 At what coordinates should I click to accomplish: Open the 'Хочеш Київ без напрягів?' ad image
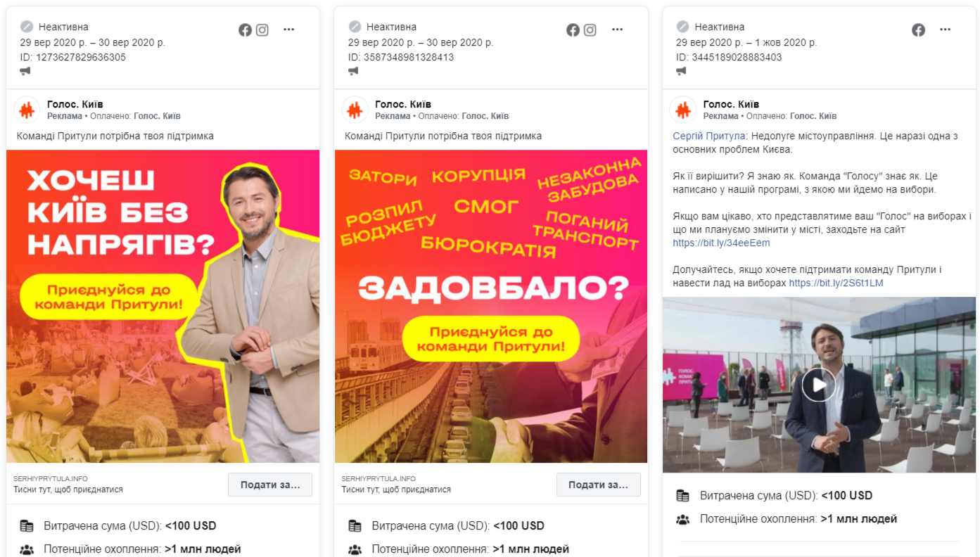tap(163, 306)
